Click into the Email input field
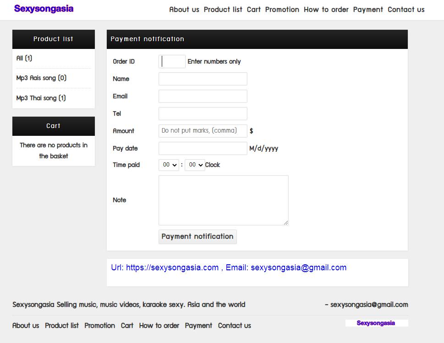 (203, 96)
